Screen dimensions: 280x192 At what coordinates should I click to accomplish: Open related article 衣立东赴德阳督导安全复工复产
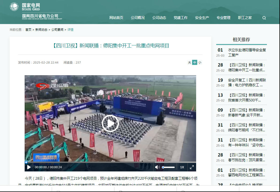(x=247, y=52)
